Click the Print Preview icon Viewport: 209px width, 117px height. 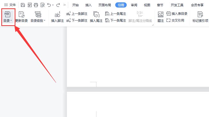coord(42,5)
